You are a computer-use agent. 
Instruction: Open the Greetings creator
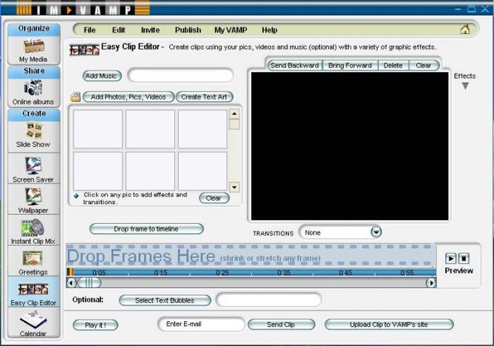coord(33,262)
